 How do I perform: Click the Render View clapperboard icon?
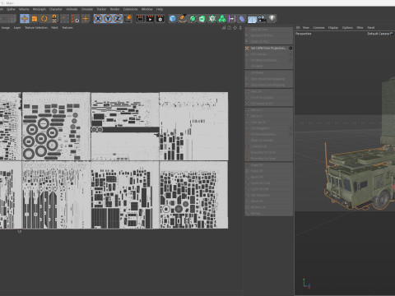[140, 19]
